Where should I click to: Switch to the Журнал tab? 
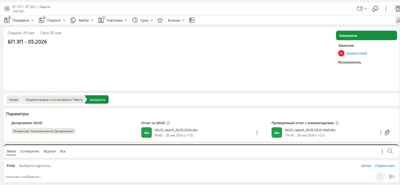tap(50, 152)
